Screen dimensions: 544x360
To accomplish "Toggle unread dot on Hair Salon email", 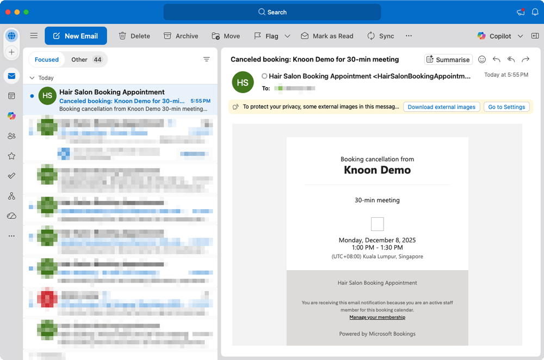I will click(32, 96).
